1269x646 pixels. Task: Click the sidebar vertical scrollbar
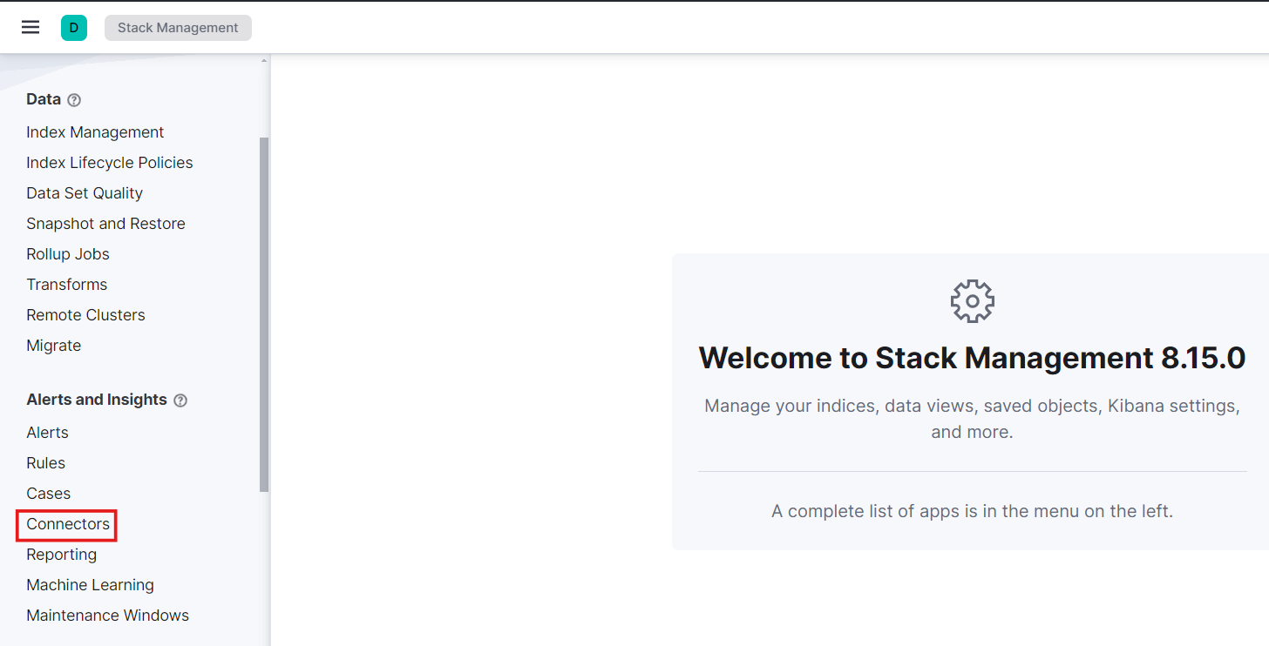pos(265,314)
